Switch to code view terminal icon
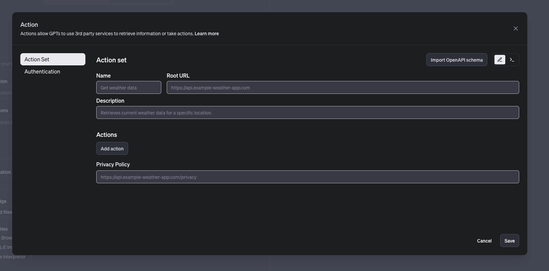549x271 pixels. tap(512, 60)
